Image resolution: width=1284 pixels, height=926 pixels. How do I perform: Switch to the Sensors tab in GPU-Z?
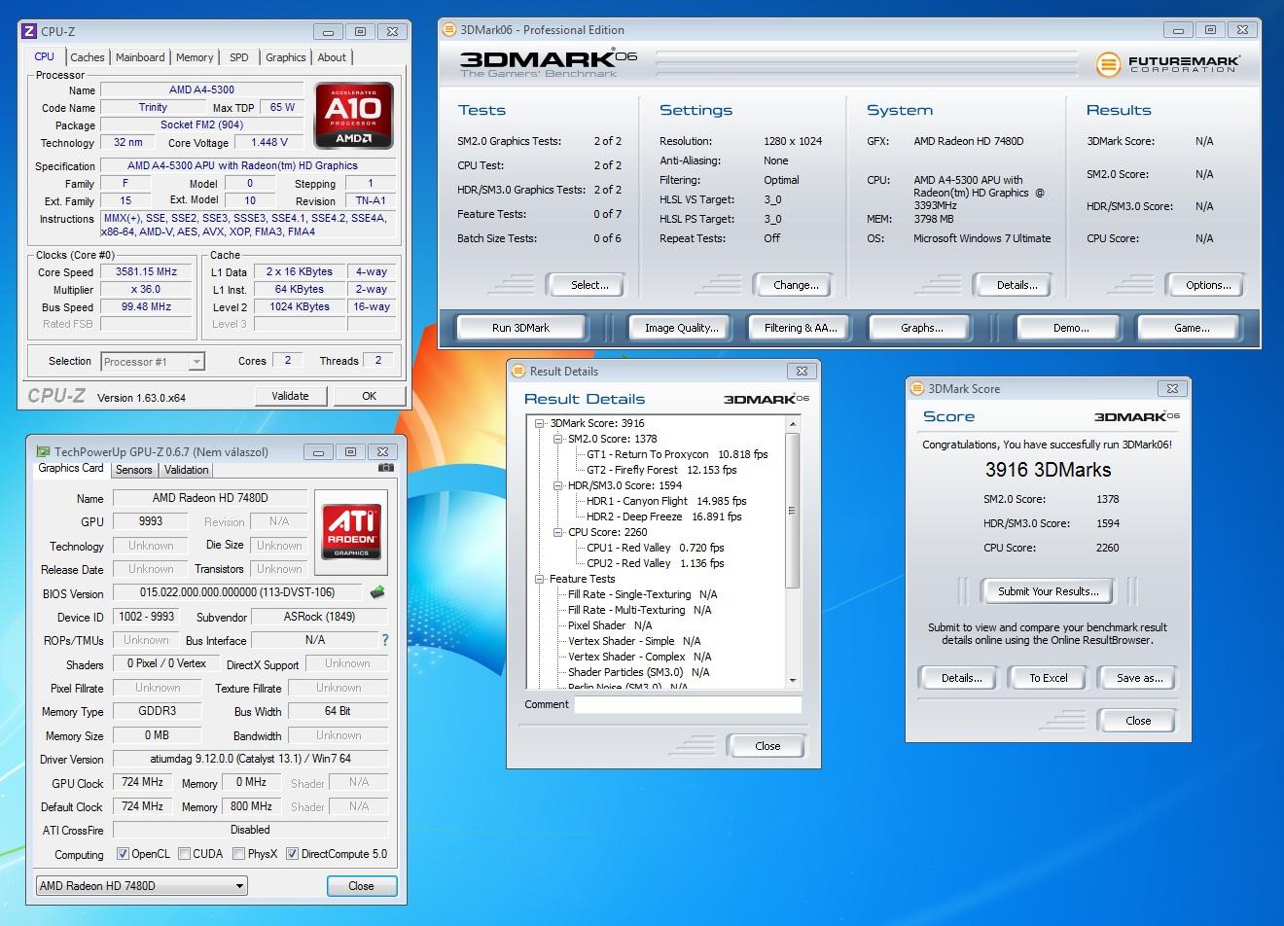tap(134, 470)
